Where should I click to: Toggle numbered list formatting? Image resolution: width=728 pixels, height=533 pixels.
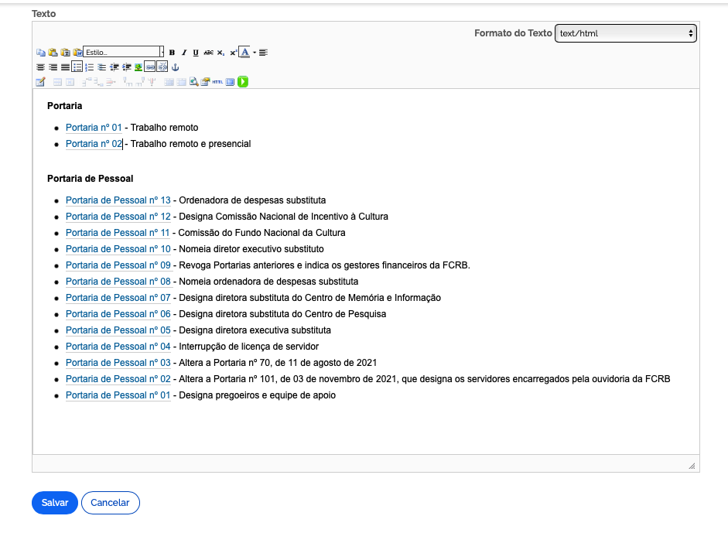[90, 67]
